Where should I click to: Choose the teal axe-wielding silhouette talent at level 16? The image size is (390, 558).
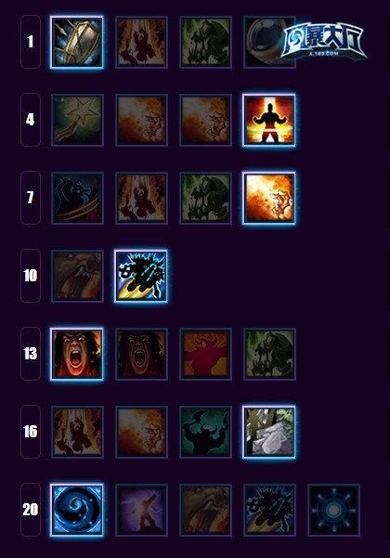click(x=205, y=432)
